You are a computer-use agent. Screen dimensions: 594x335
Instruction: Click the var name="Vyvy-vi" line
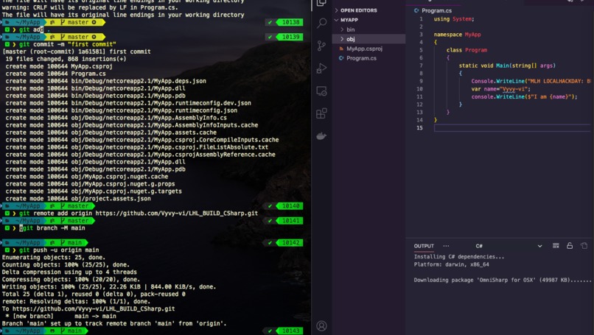pos(501,89)
